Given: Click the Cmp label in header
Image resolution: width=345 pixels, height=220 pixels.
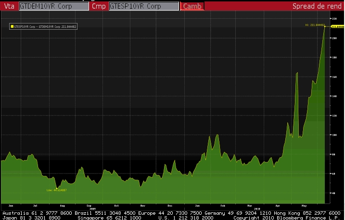Looking at the screenshot, I should (99, 6).
